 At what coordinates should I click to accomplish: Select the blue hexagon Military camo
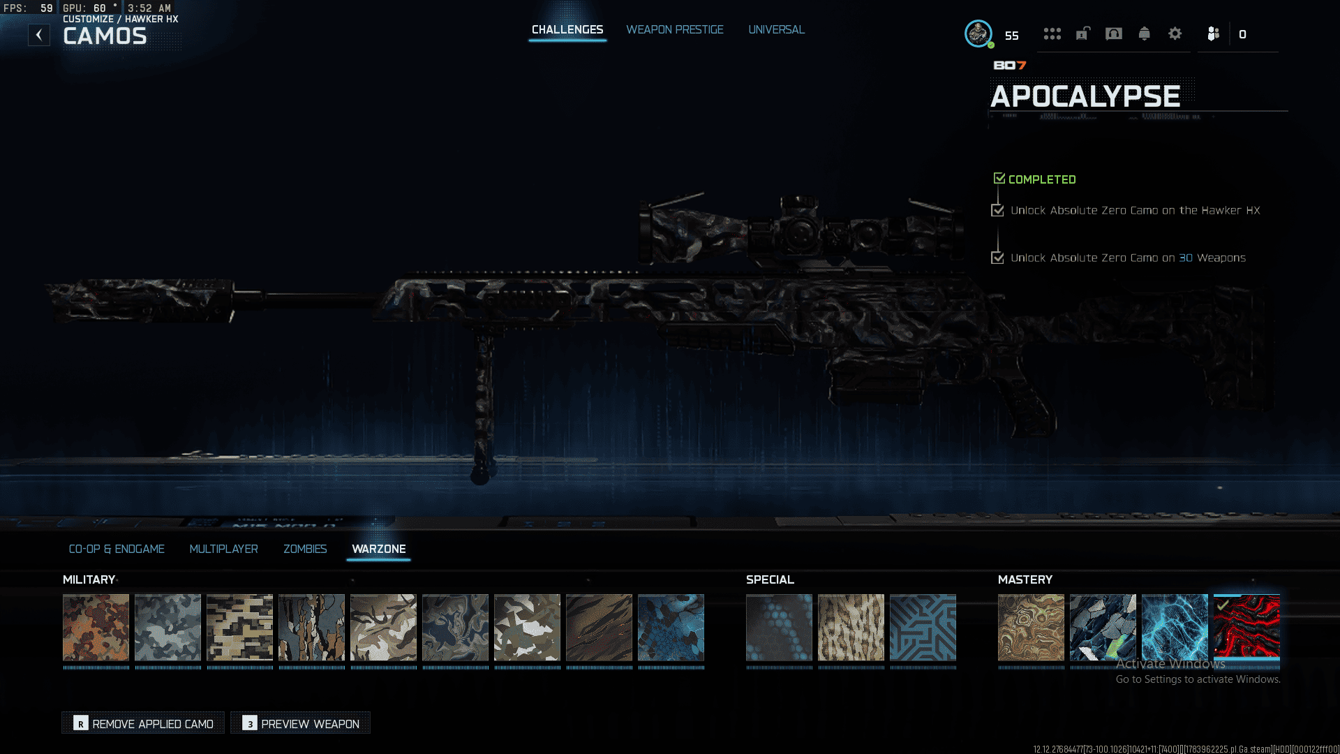pyautogui.click(x=671, y=628)
